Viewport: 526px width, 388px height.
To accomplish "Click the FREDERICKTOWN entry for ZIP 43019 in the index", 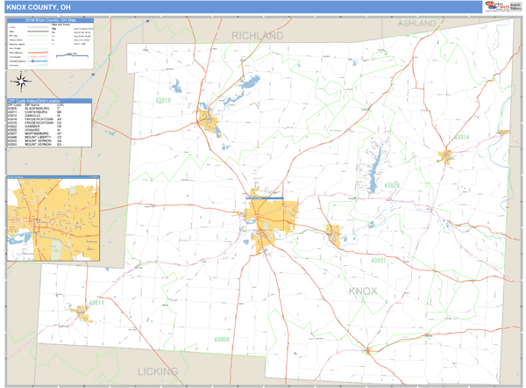I will (x=39, y=121).
